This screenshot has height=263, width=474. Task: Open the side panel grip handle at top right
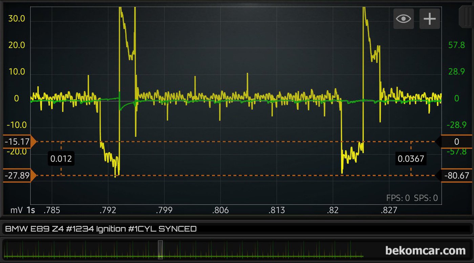pyautogui.click(x=466, y=16)
